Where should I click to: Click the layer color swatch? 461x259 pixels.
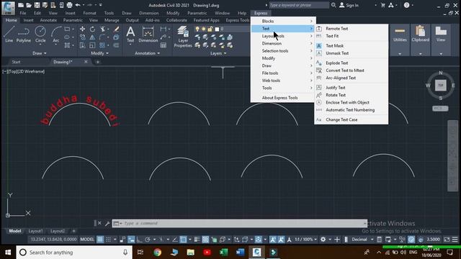tap(217, 29)
